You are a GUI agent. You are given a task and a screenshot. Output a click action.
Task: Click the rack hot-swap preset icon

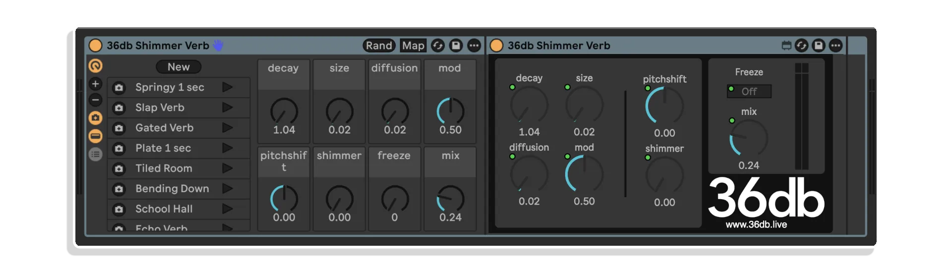coord(437,46)
